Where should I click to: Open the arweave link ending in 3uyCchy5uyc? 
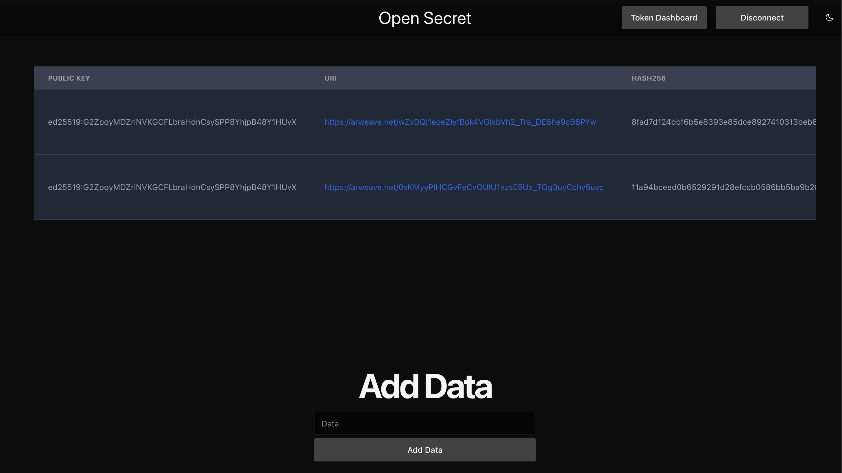tap(464, 187)
